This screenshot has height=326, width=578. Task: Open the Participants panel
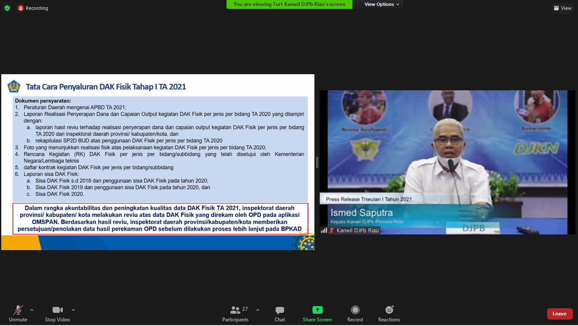[x=235, y=314]
